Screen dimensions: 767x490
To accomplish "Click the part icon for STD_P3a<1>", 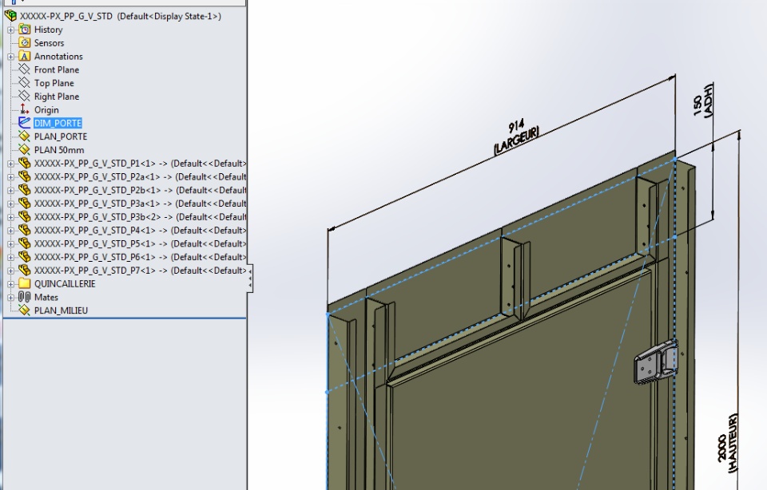I will pos(25,204).
